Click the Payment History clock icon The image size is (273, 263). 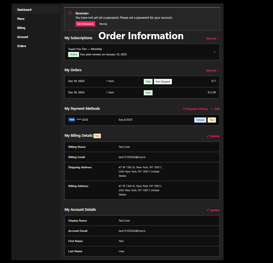click(x=184, y=109)
